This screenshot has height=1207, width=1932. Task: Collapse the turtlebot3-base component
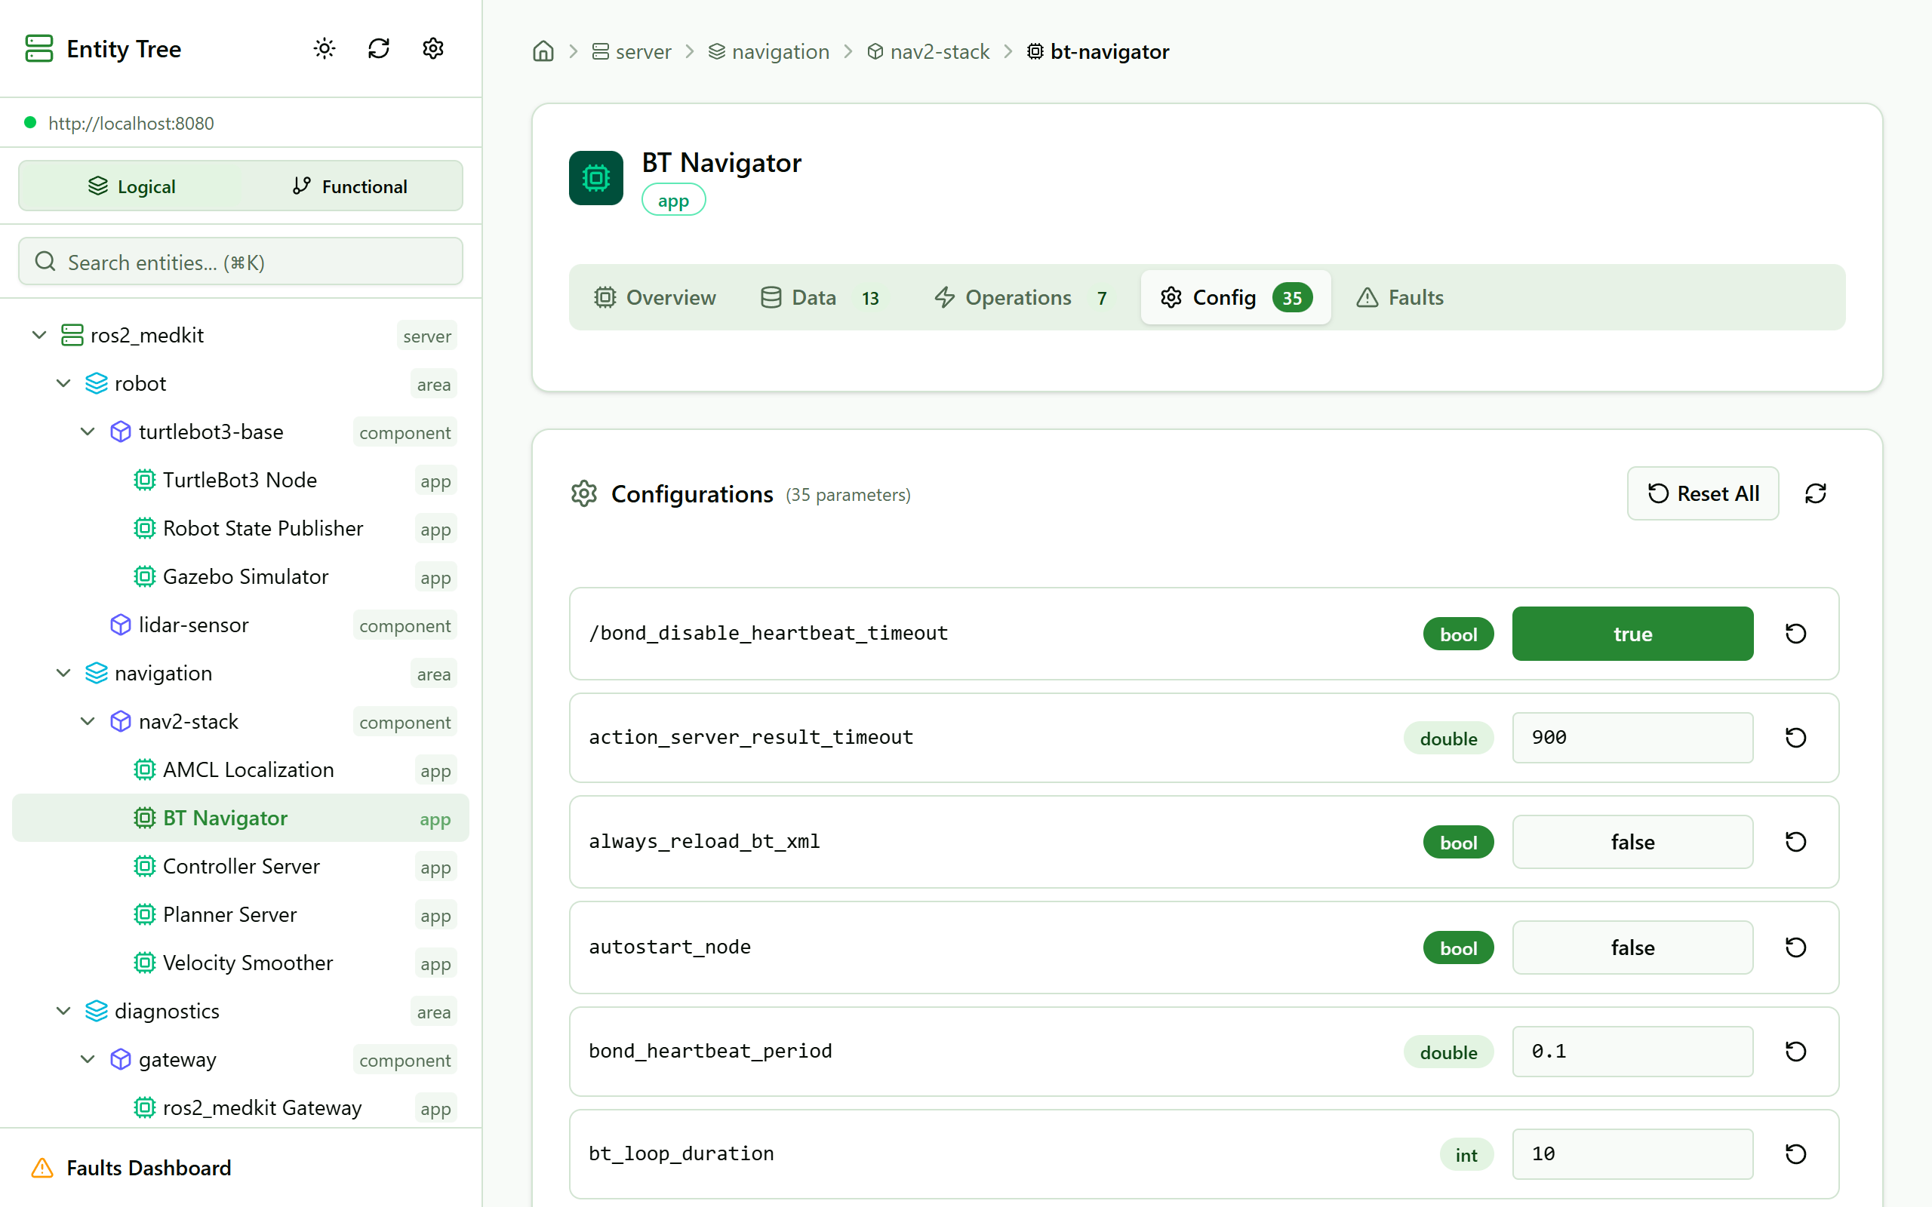point(88,432)
